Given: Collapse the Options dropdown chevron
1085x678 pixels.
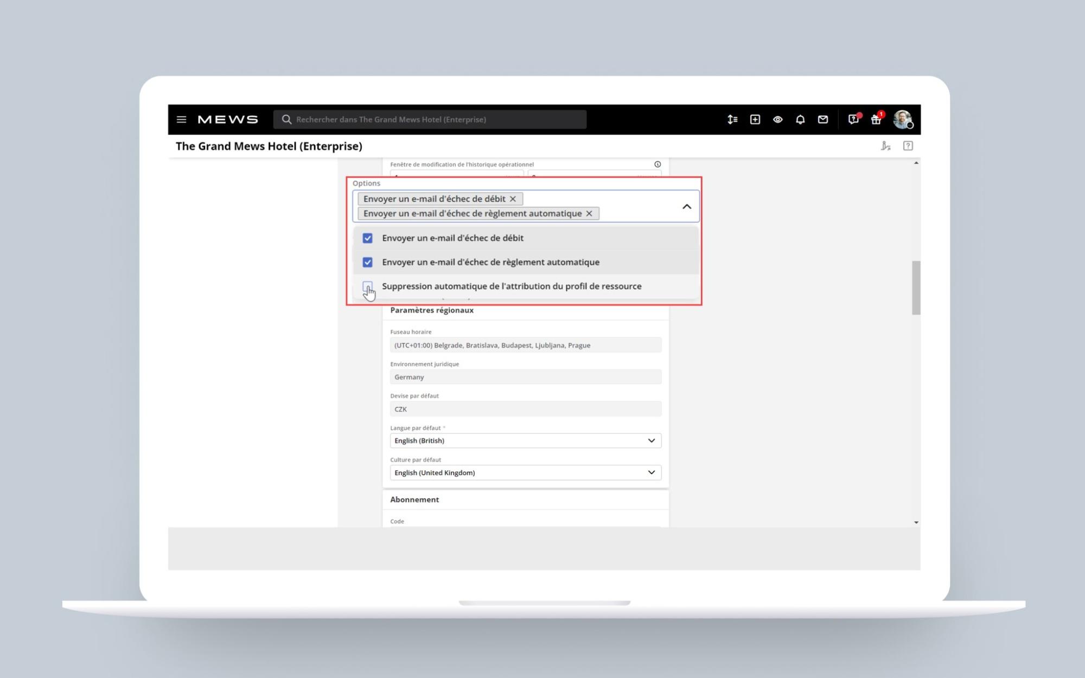Looking at the screenshot, I should click(686, 206).
